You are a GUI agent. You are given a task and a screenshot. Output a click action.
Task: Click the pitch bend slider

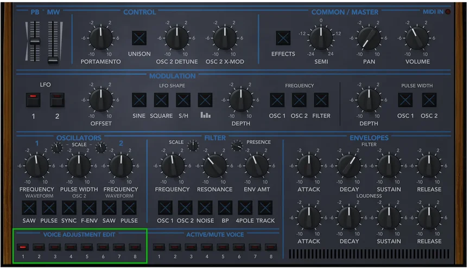35,41
